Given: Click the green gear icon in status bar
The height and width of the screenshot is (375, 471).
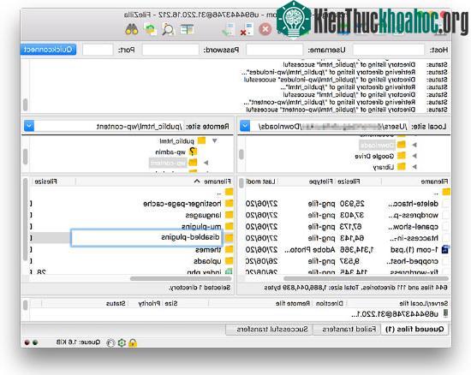Looking at the screenshot, I should point(122,342).
